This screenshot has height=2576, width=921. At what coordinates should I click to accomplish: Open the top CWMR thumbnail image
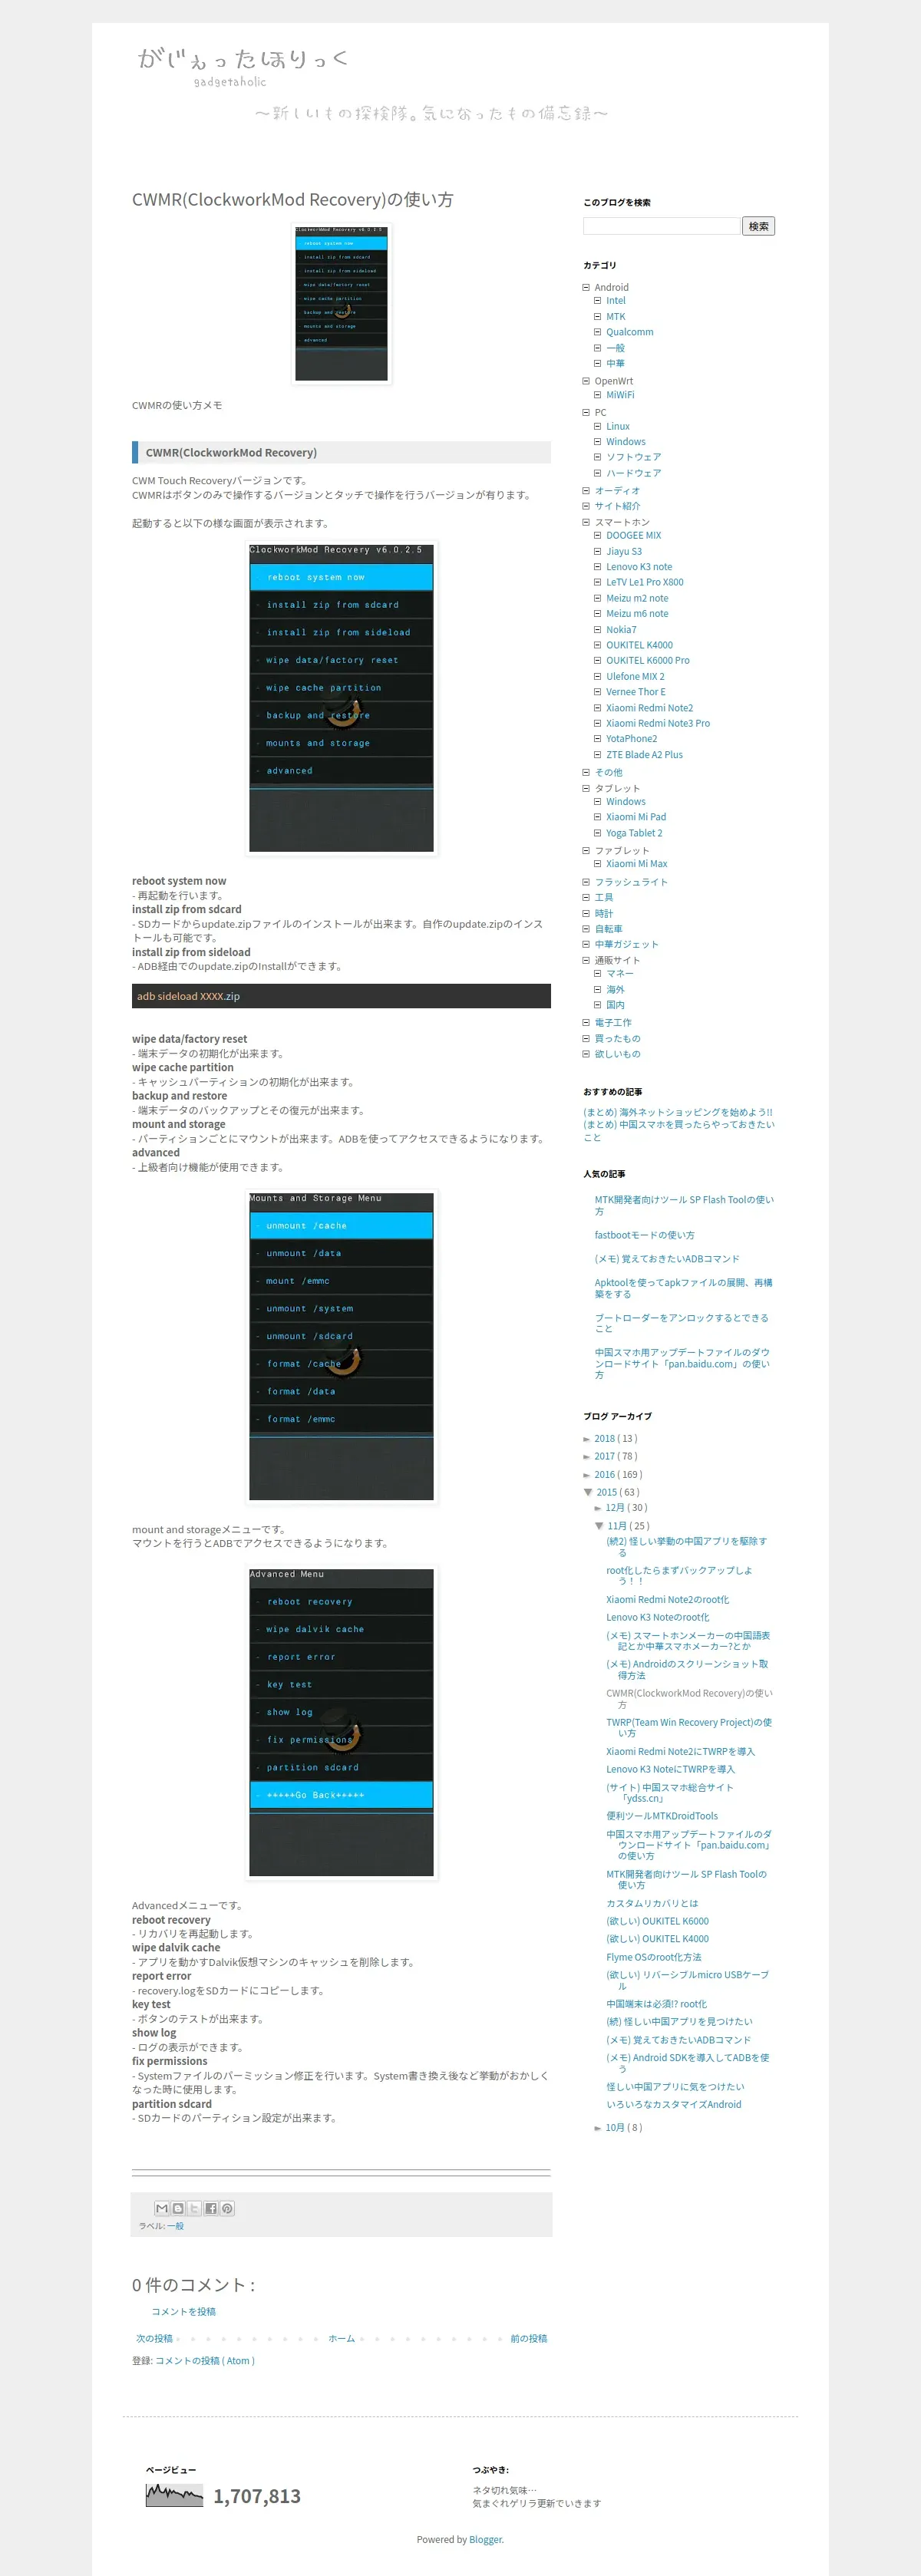point(341,304)
